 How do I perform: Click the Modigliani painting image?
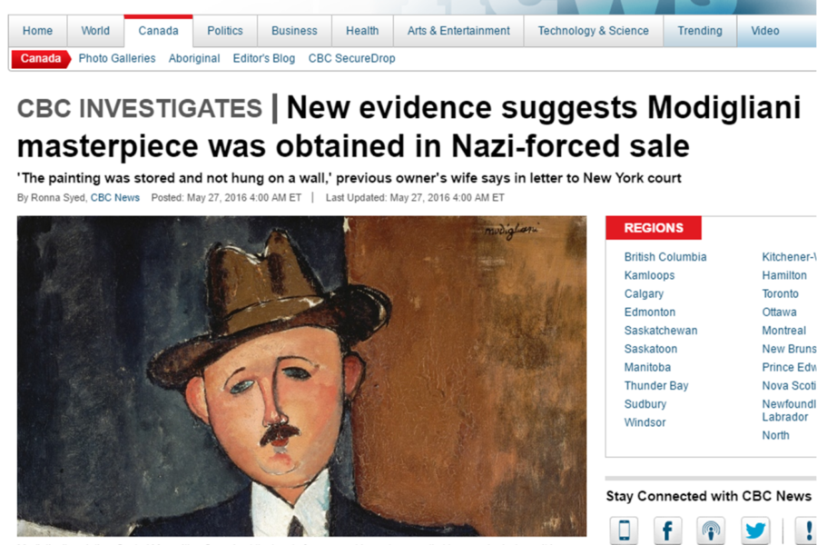click(301, 376)
